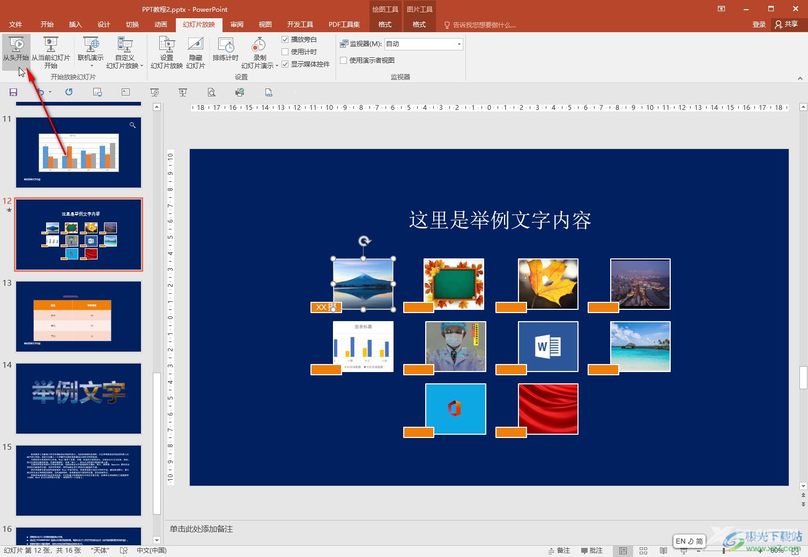The height and width of the screenshot is (557, 808).
Task: Click the Word logo picture on slide
Action: (548, 346)
